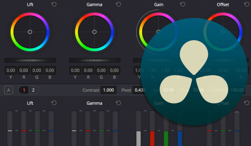
Task: Click the Pivot value field
Action: (140, 90)
